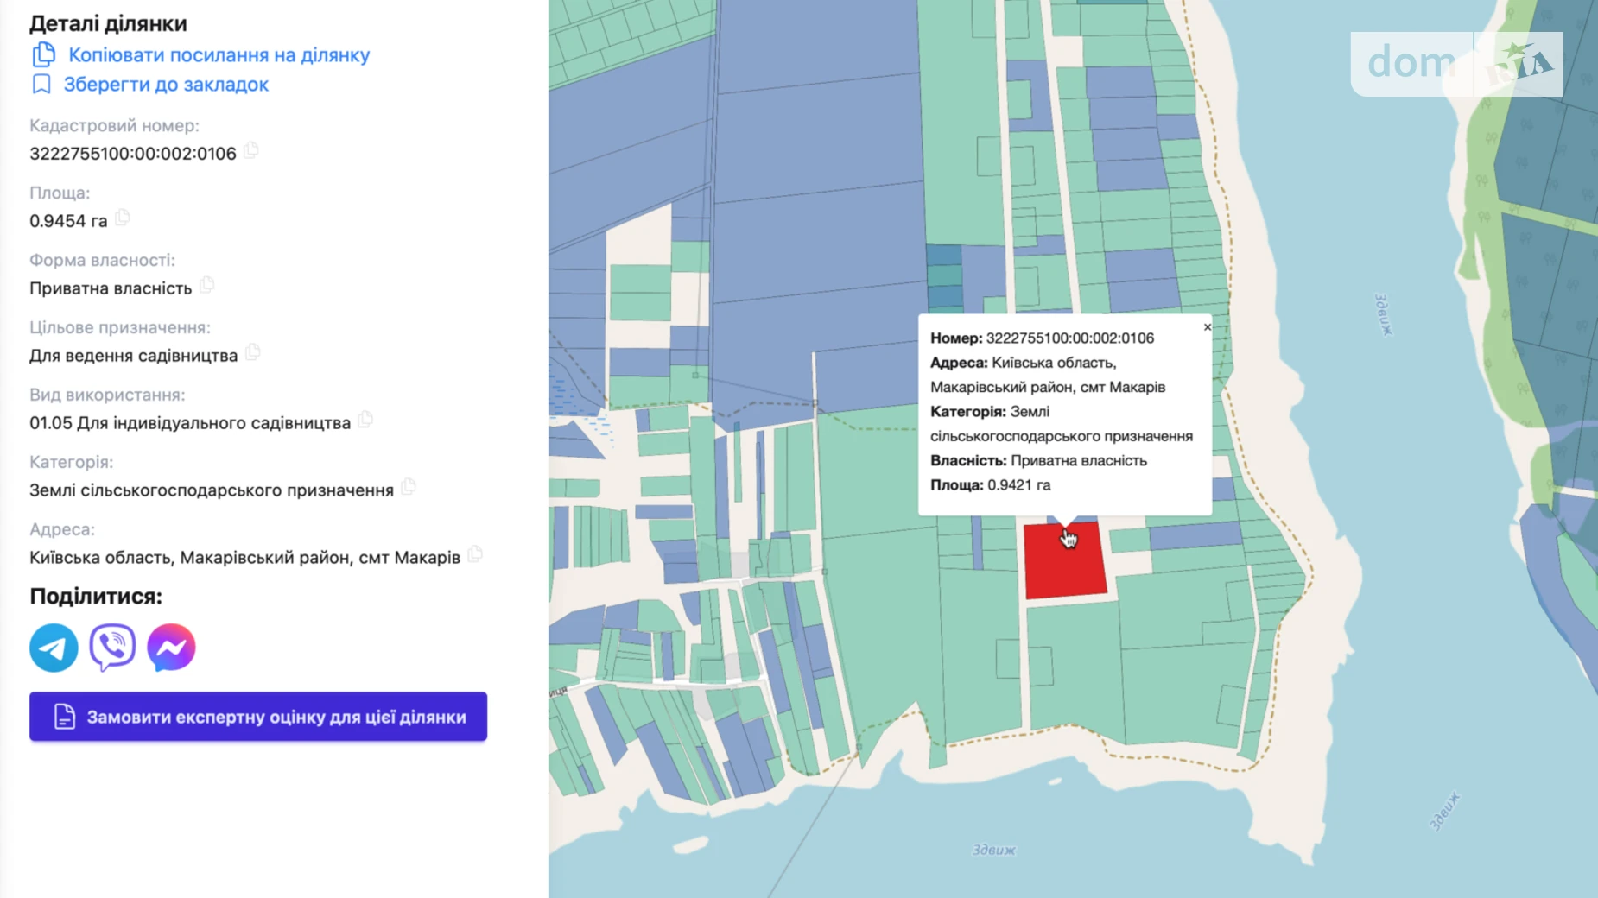Order expert valuation for this plot
Screen dimensions: 1598x898
258,717
